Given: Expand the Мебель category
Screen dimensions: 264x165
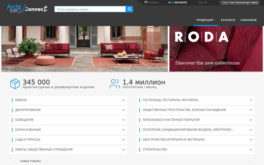Looking at the screenshot, I should (68, 100).
